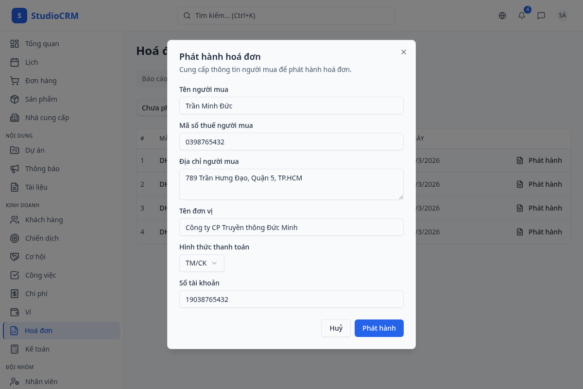Click the Địa chỉ người mua textarea
The height and width of the screenshot is (389, 583).
click(x=291, y=184)
